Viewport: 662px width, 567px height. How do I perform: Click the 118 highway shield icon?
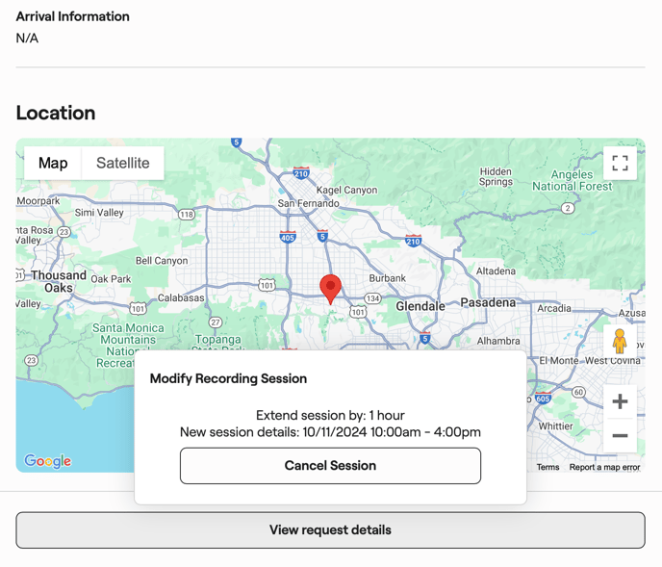tap(186, 215)
